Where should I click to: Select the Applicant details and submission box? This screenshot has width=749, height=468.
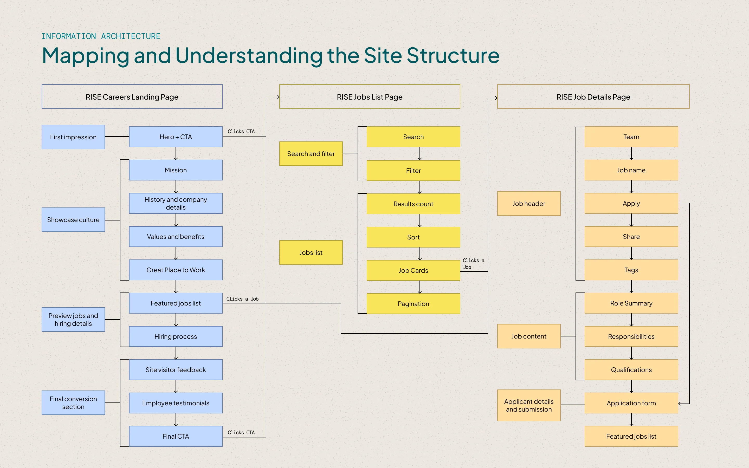pyautogui.click(x=529, y=406)
